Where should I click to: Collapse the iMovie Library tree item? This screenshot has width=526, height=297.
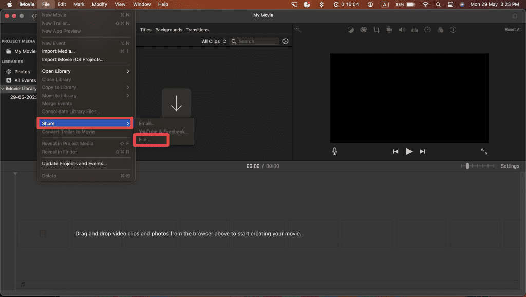point(3,89)
